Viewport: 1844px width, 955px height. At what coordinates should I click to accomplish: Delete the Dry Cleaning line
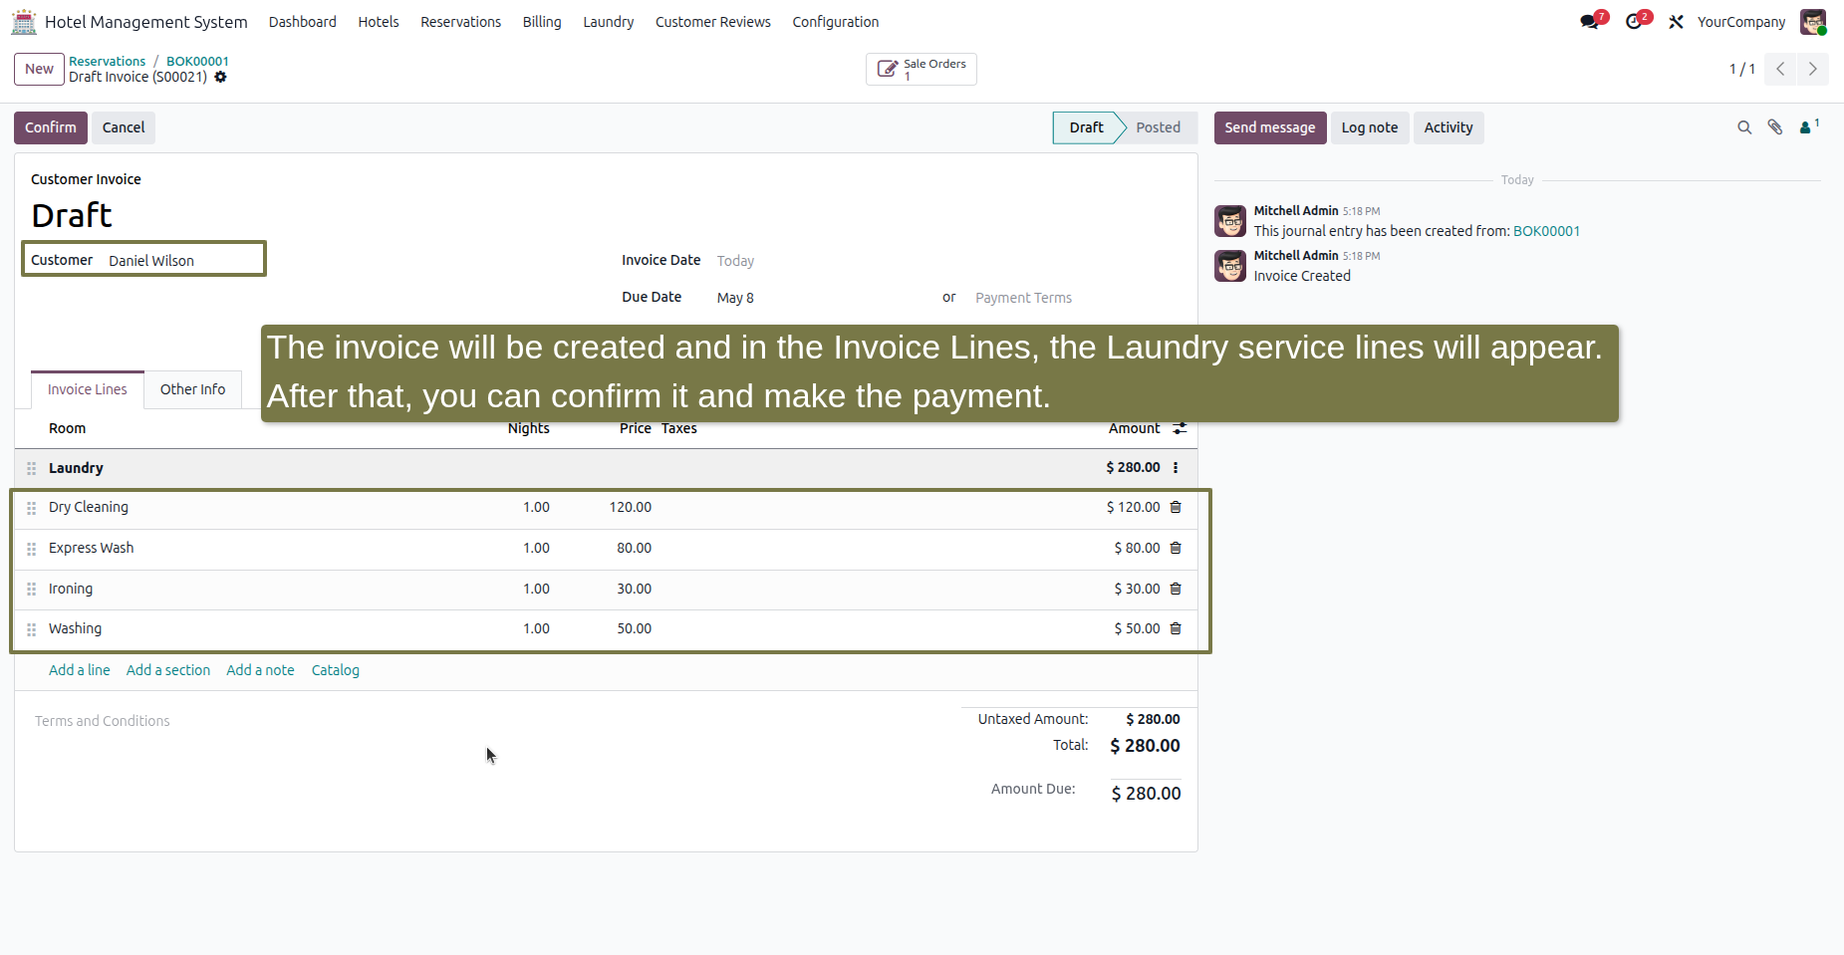1176,507
